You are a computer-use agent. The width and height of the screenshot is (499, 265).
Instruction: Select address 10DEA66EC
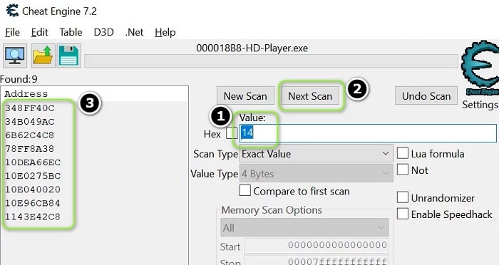pyautogui.click(x=33, y=162)
